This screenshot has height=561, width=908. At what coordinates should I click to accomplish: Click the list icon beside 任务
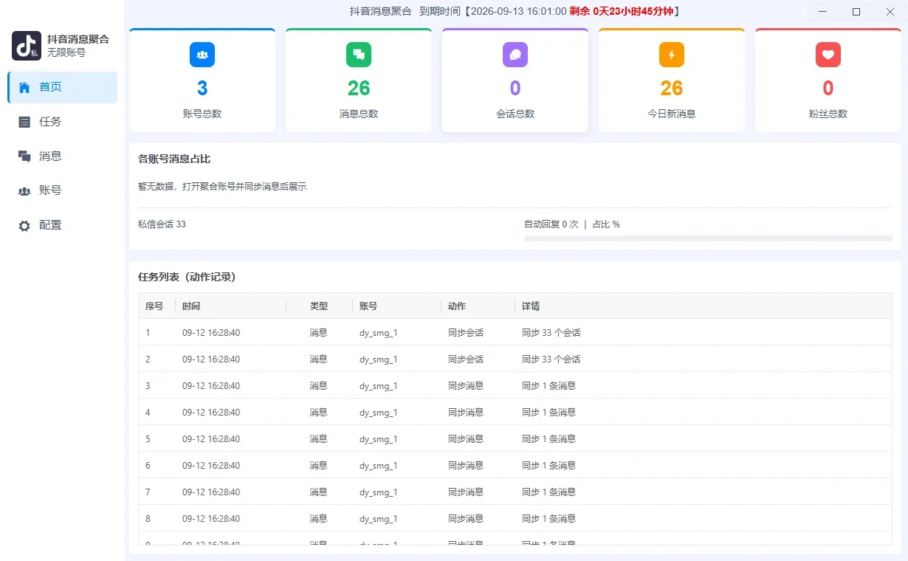point(24,122)
